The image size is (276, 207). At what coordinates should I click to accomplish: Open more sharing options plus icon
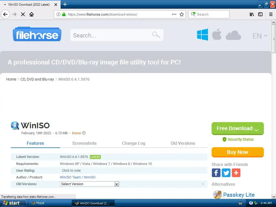tap(236, 173)
